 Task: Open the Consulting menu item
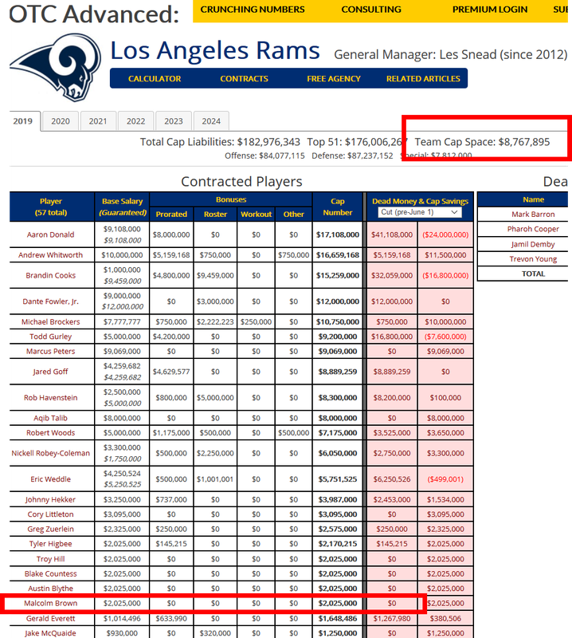point(371,10)
